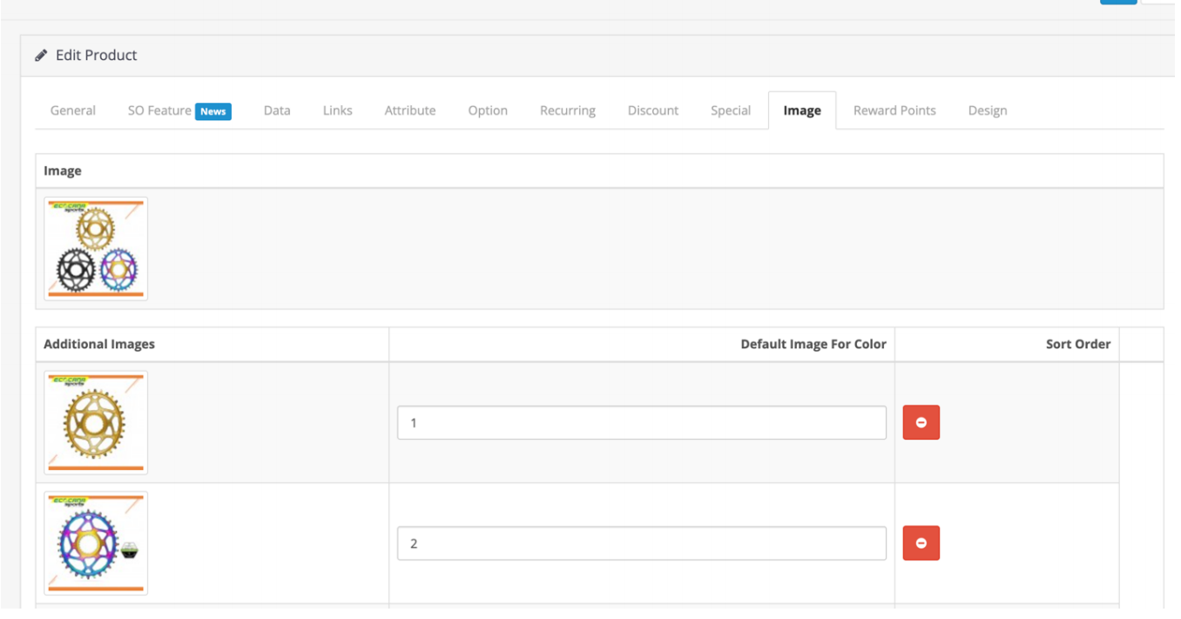This screenshot has height=619, width=1181.
Task: Click the active Image tab
Action: (802, 111)
